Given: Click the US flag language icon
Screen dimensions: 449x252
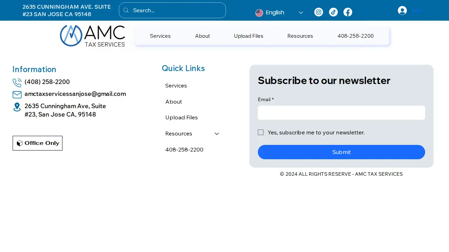Looking at the screenshot, I should 259,13.
